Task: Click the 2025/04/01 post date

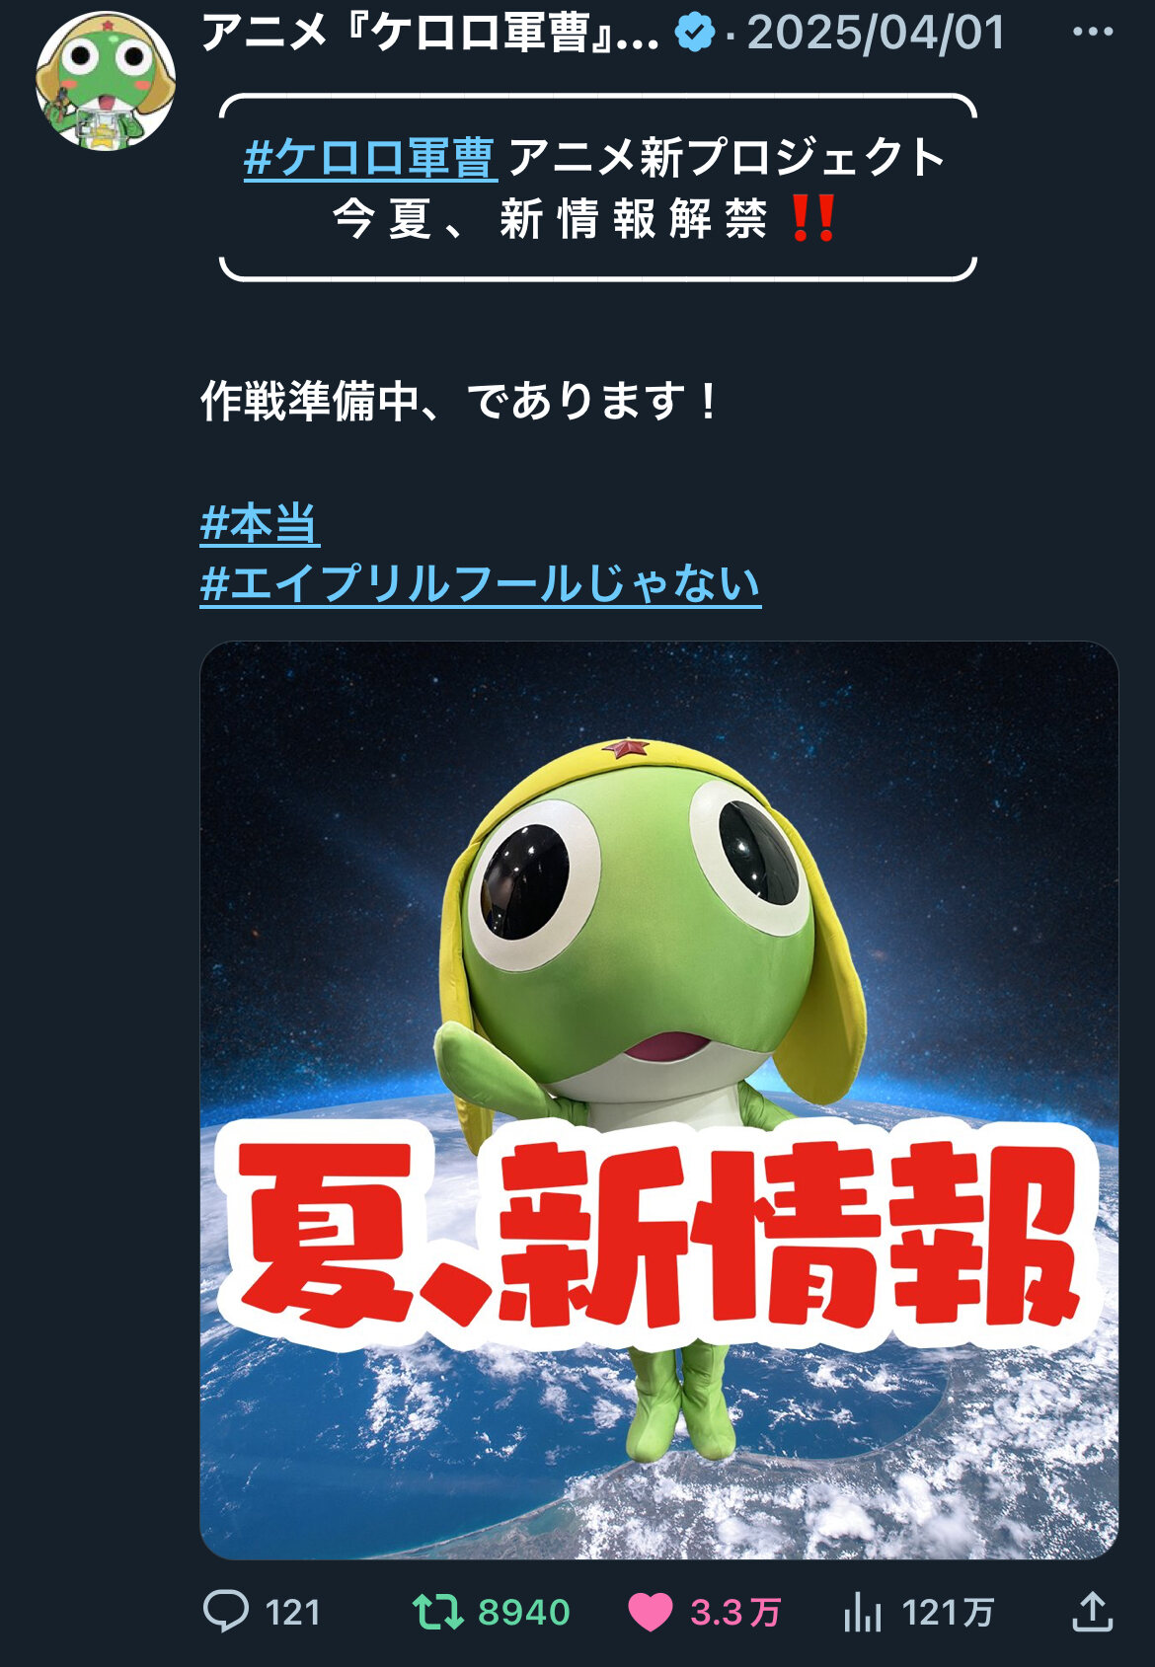Action: (x=876, y=33)
